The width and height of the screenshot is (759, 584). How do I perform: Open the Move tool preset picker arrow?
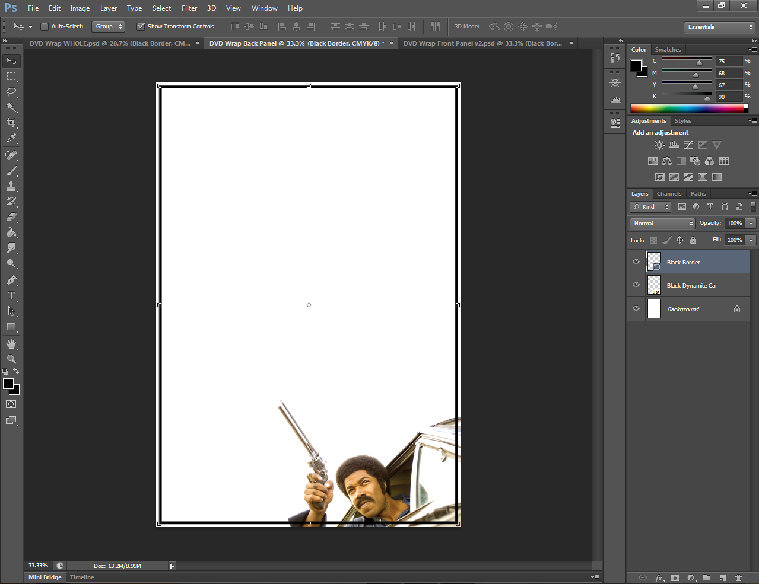tap(30, 27)
